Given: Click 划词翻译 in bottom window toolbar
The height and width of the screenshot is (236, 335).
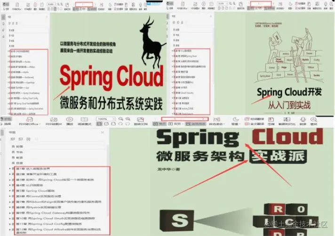Looking at the screenshot, I should [x=254, y=119].
